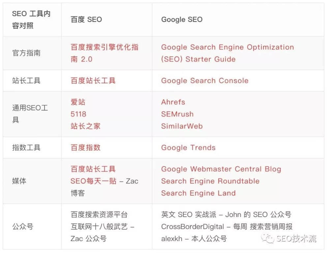Screen dimensions: 327x253
Task: Click the Google Trends link
Action: [x=188, y=148]
